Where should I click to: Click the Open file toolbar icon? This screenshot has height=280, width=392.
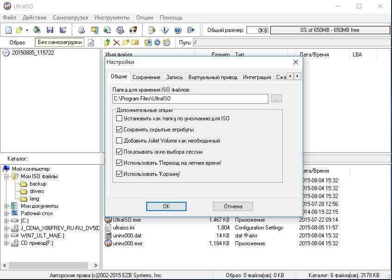coord(19,30)
